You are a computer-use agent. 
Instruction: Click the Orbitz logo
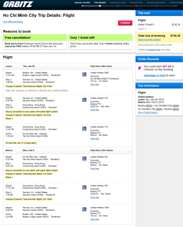pyautogui.click(x=18, y=4)
